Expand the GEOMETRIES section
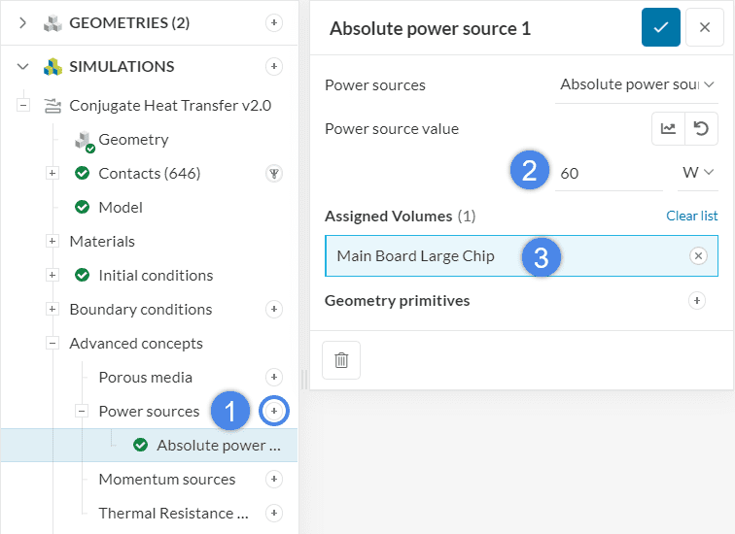735x534 pixels. pyautogui.click(x=23, y=22)
